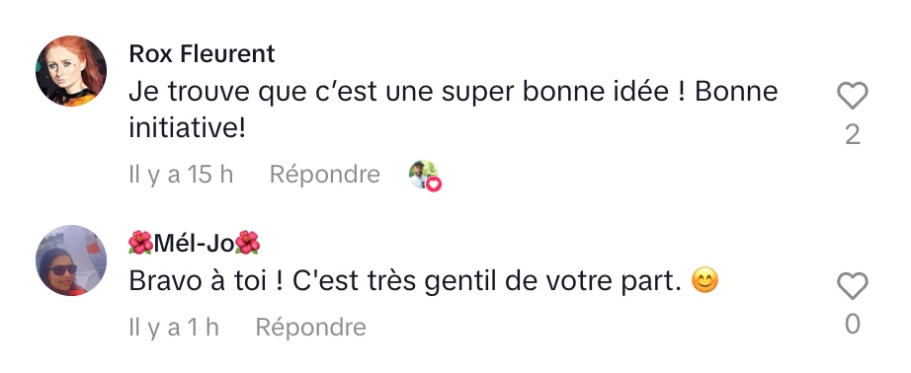Open Mél-Jo's sunglasses profile picture
Image resolution: width=911 pixels, height=373 pixels.
coord(71,261)
